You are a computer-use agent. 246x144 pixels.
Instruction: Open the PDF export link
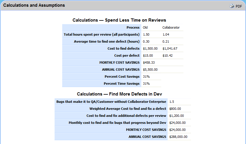coord(239,6)
